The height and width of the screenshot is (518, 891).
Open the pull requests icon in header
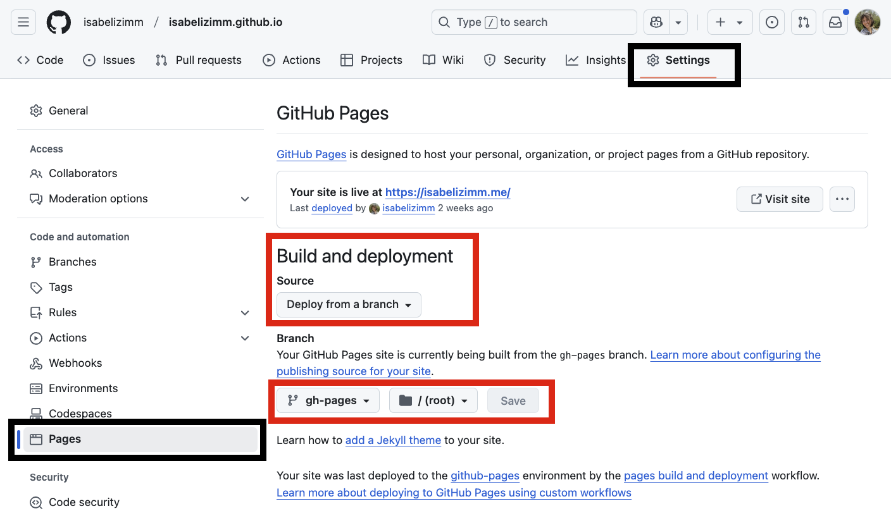click(804, 22)
